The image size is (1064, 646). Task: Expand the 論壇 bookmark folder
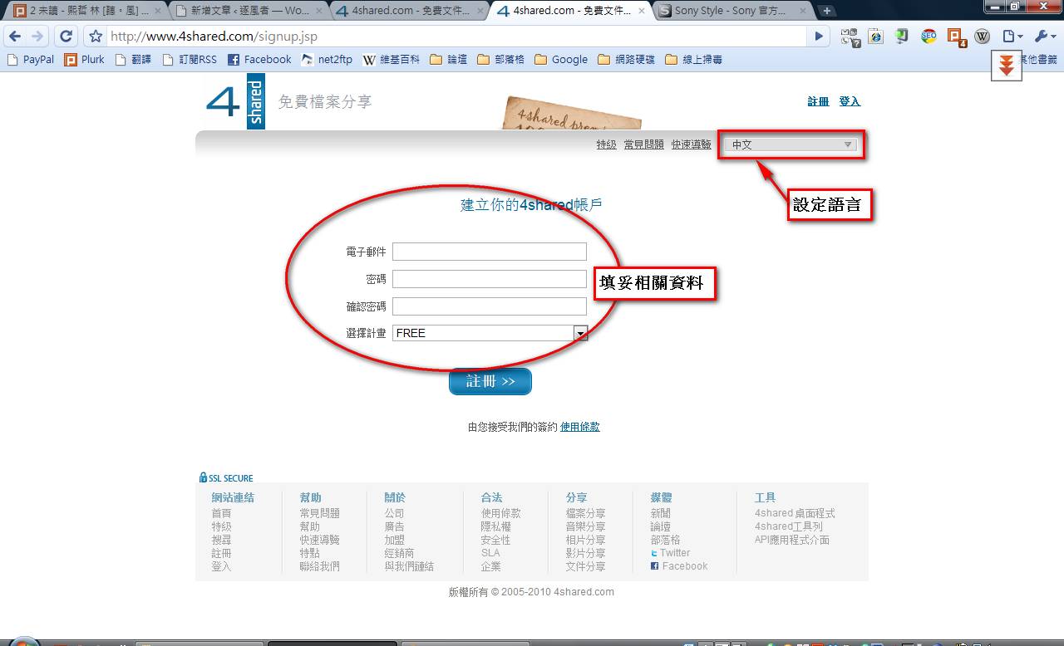pos(448,60)
